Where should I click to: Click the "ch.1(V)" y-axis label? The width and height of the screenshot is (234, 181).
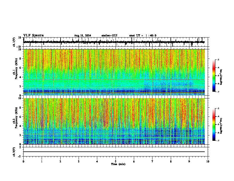pyautogui.click(x=14, y=42)
